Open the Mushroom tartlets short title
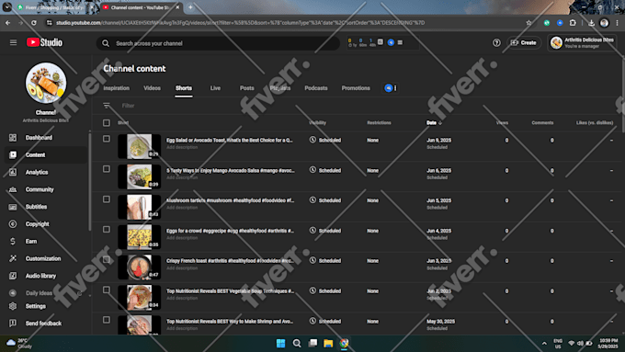Image resolution: width=625 pixels, height=352 pixels. click(230, 200)
